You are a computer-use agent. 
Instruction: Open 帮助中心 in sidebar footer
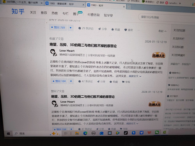(x=175, y=73)
